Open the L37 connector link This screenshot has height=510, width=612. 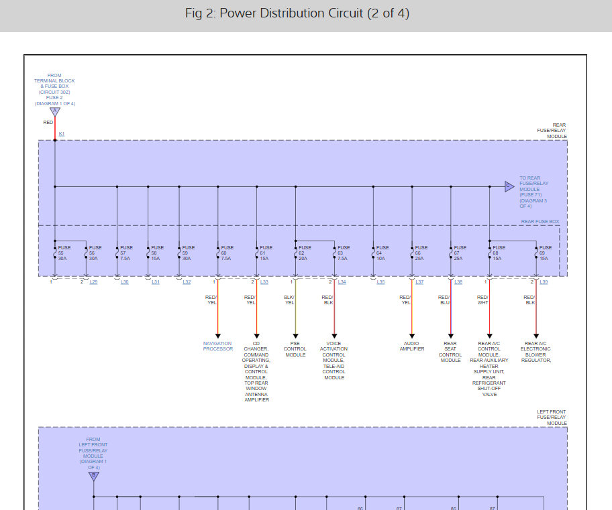[419, 281]
